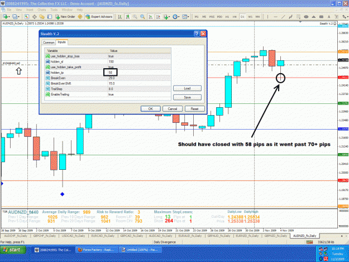Switch to candlestick chart display icon
The height and width of the screenshot is (262, 349).
click(x=128, y=17)
